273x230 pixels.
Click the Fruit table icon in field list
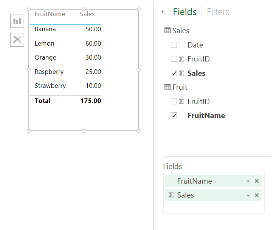coord(168,87)
